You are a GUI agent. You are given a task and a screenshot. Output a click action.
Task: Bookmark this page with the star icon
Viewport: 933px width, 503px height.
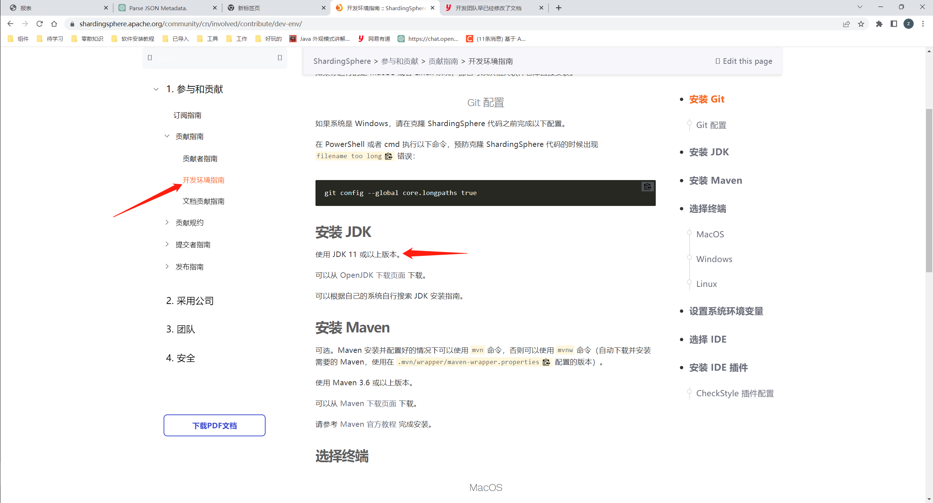861,24
